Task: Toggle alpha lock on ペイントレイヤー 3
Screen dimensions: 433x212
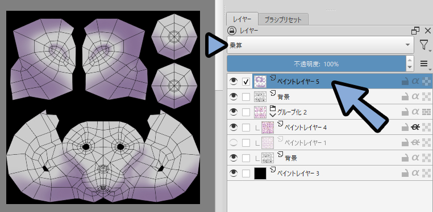Action: [x=415, y=173]
